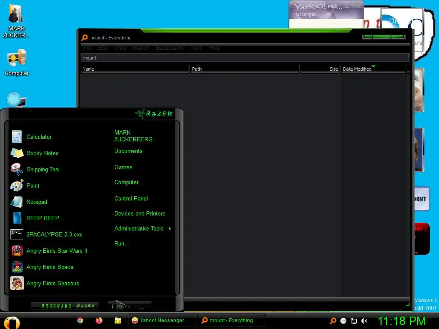Open the Bookmarks menu in Everything
This screenshot has width=439, height=329.
pyautogui.click(x=169, y=48)
